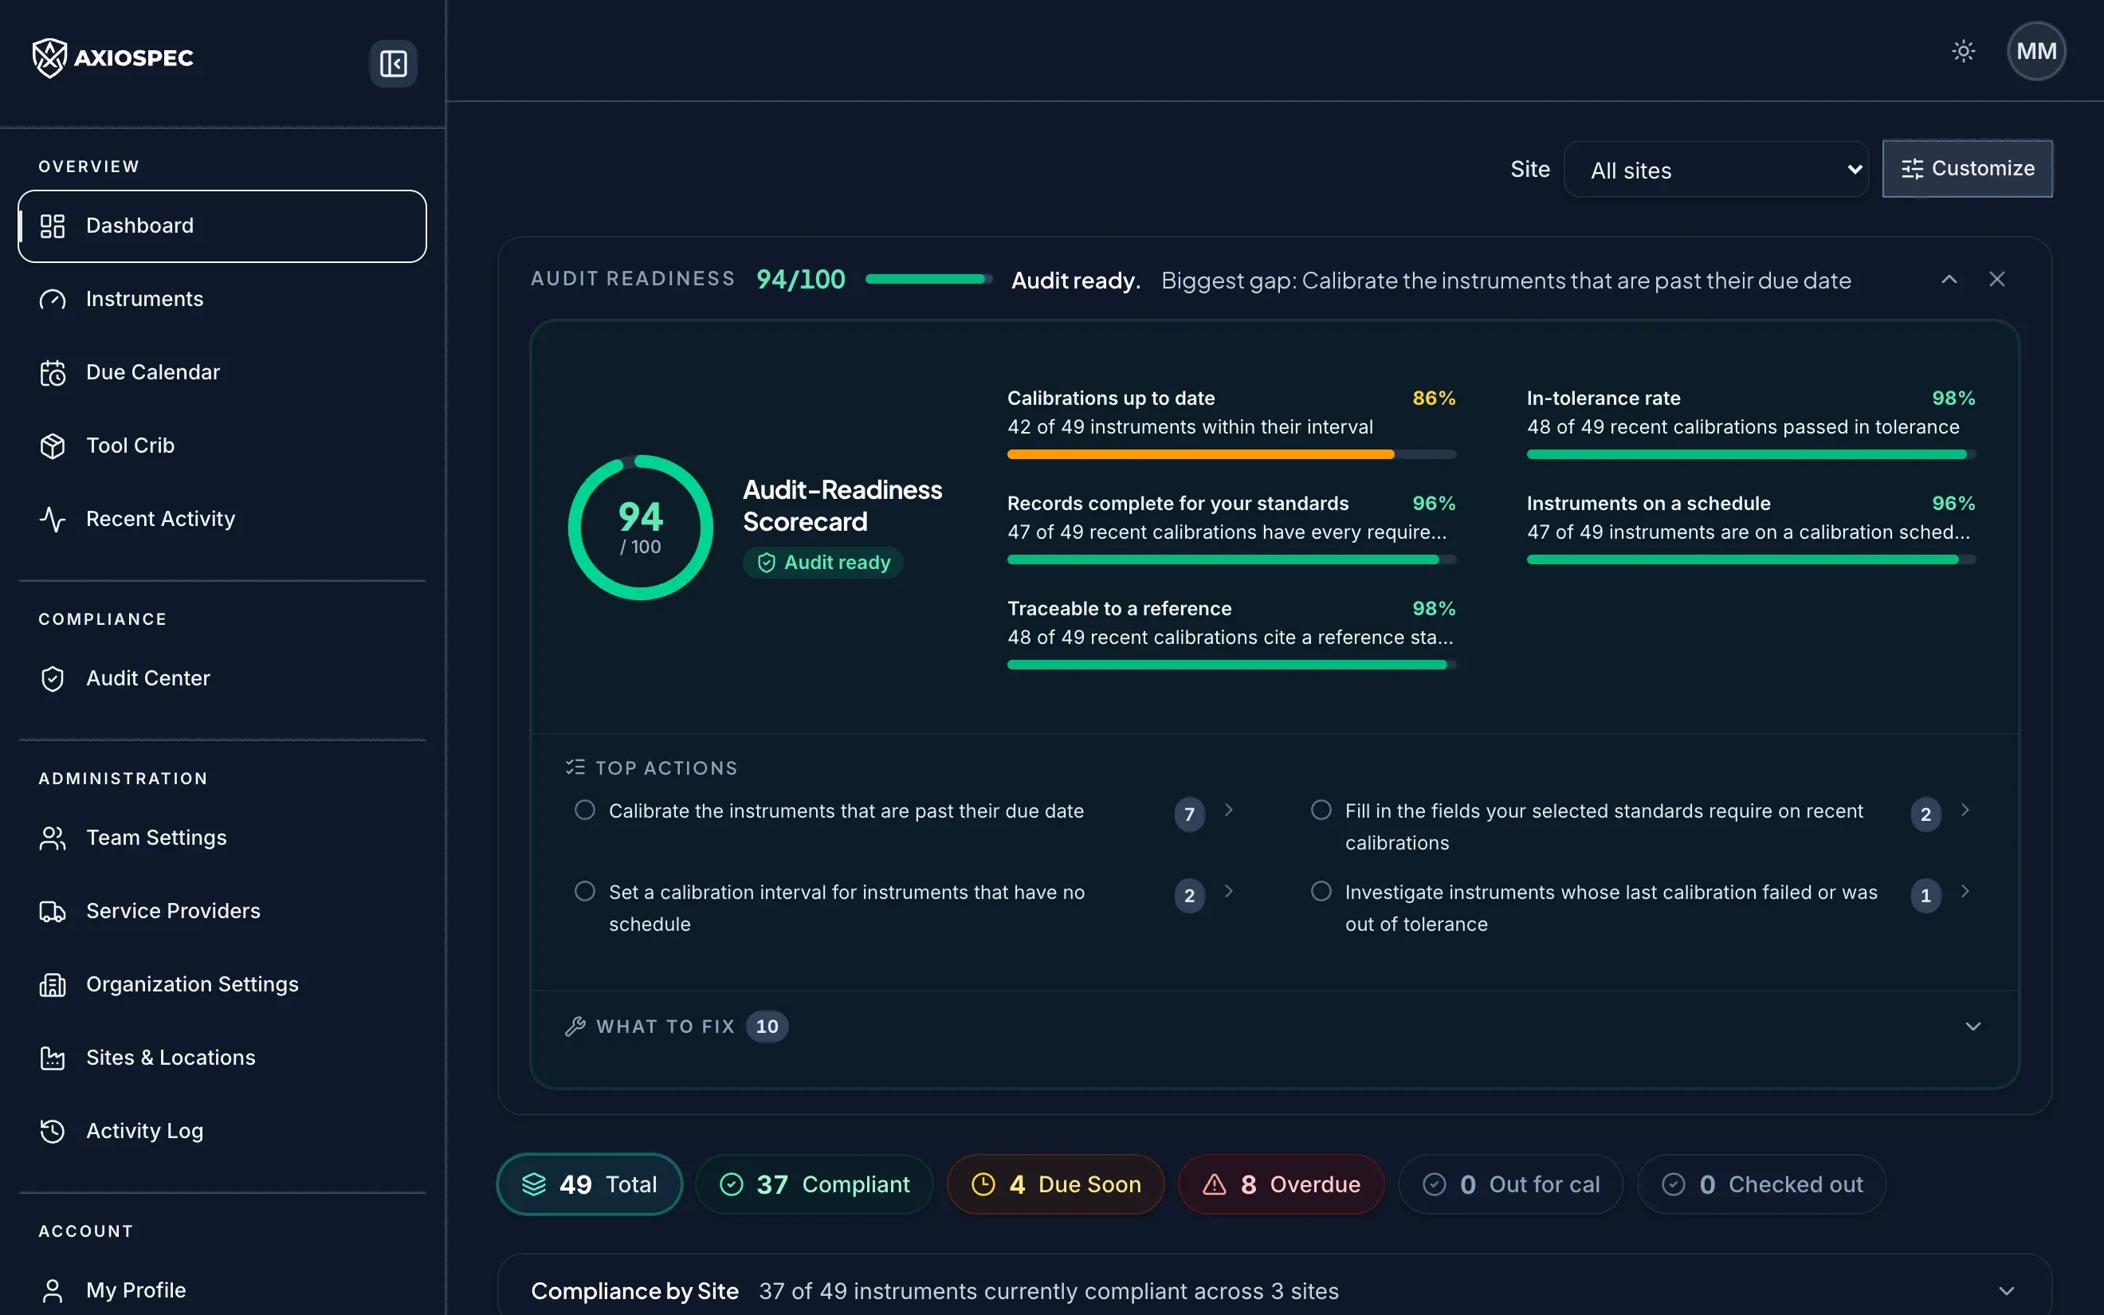Mark 'Investigate instruments' action done
Image resolution: width=2104 pixels, height=1315 pixels.
1321,892
